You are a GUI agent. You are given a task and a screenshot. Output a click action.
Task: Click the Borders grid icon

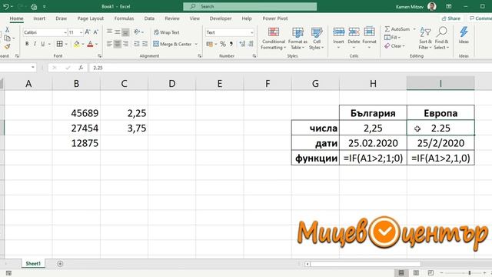click(60, 44)
